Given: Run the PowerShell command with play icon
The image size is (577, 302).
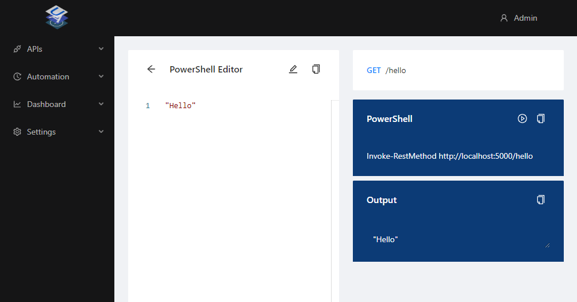Looking at the screenshot, I should coord(522,118).
